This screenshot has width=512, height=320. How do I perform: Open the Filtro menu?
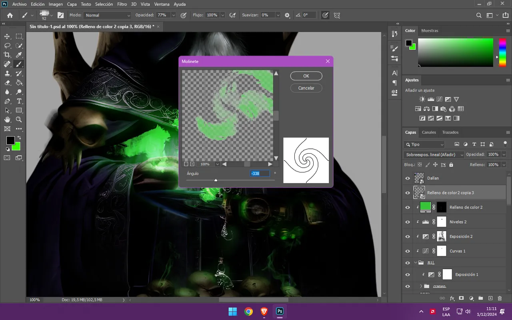pyautogui.click(x=122, y=4)
